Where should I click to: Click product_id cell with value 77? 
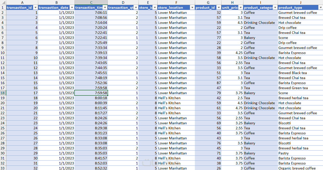pos(208,38)
